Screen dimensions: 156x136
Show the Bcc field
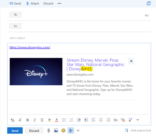147,15
